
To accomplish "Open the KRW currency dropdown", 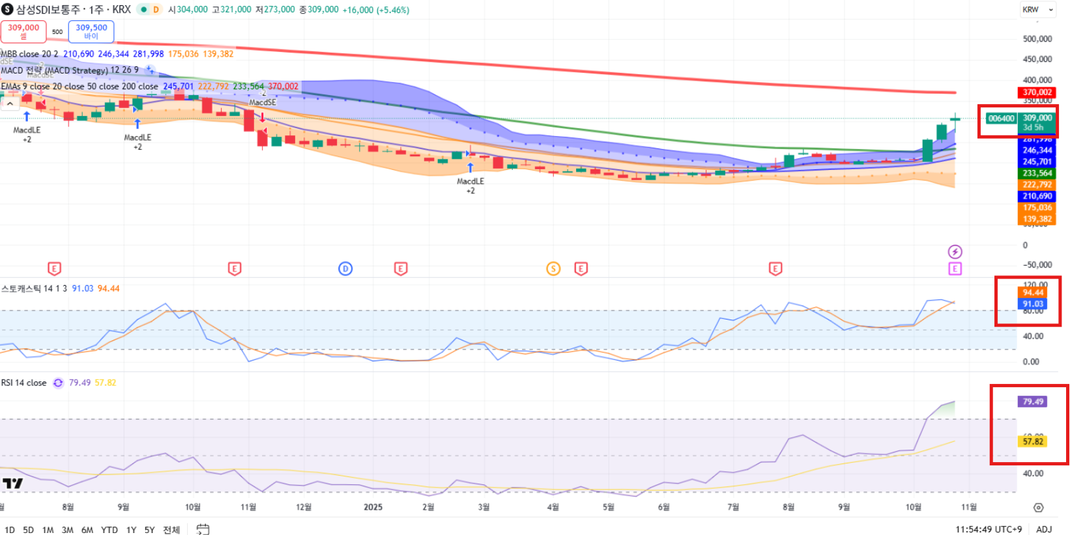I will point(1038,9).
